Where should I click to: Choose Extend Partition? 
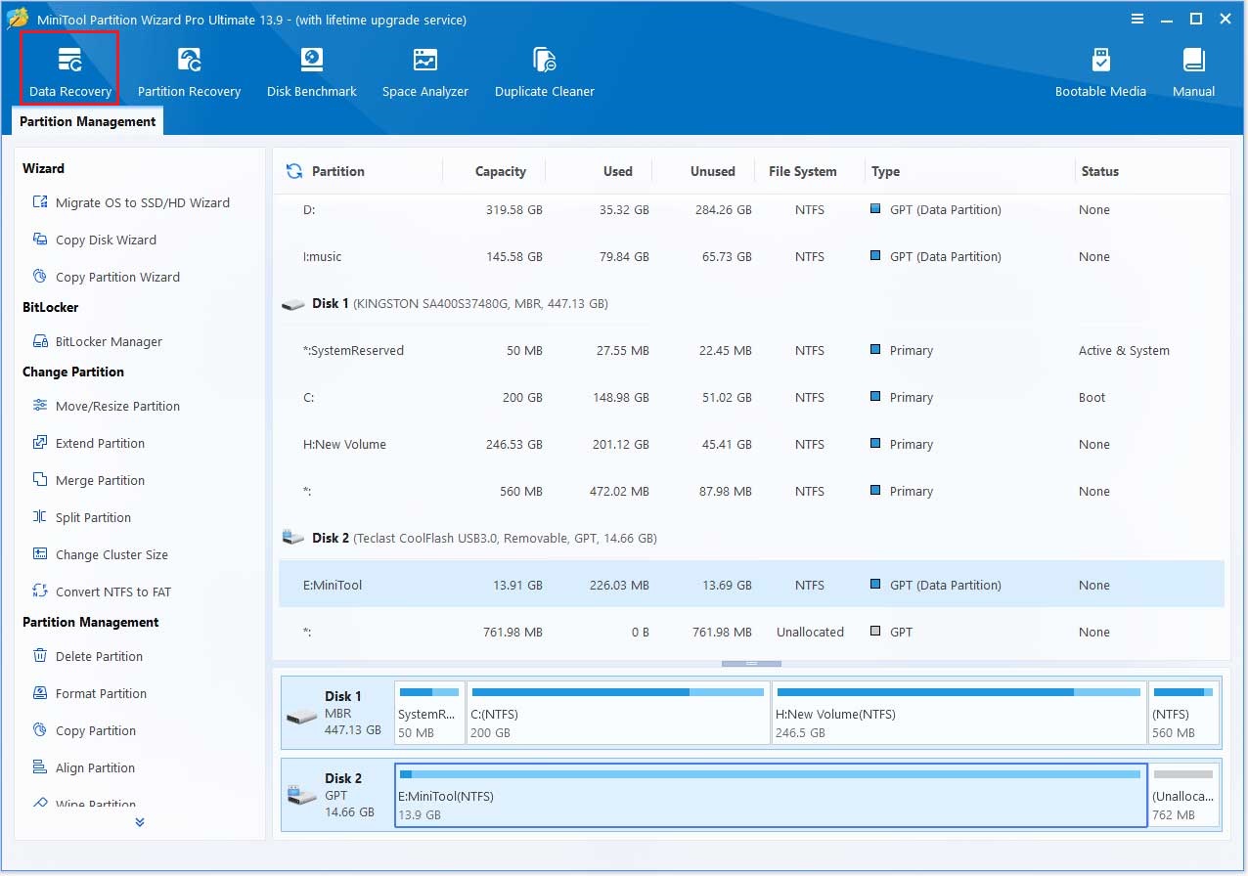click(88, 443)
